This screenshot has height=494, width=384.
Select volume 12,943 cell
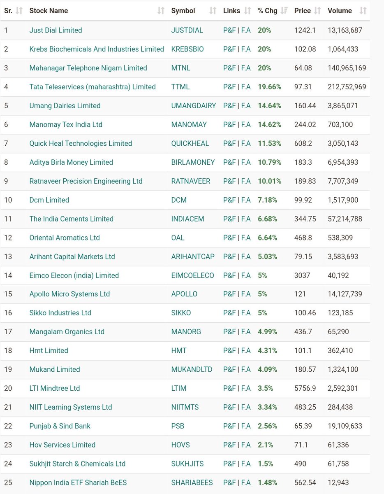(x=339, y=482)
